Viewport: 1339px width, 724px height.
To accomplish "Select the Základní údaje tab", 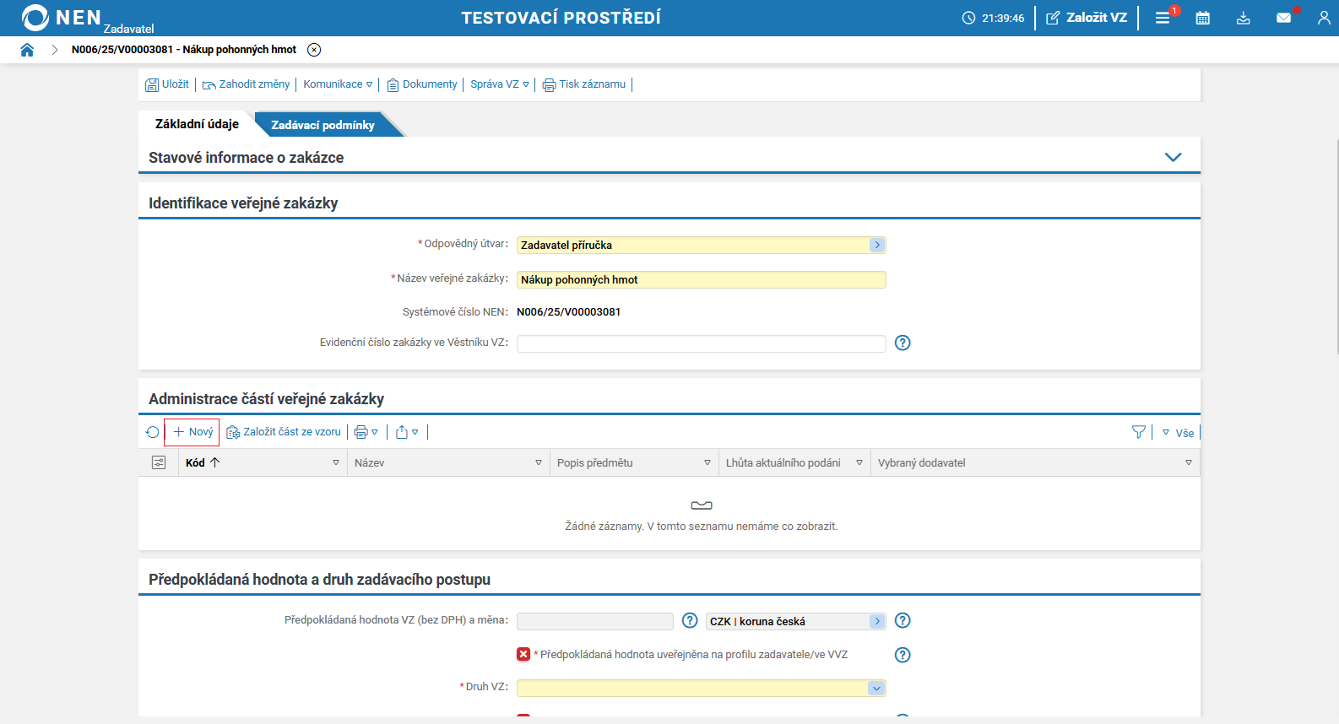I will pos(197,124).
